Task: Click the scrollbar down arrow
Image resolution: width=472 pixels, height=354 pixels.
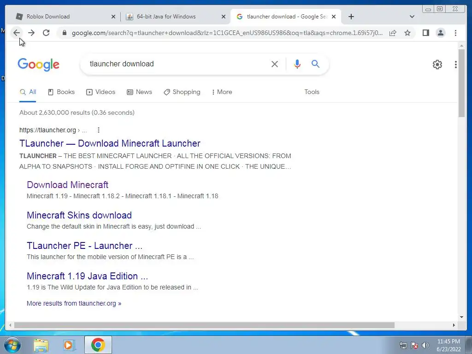Action: point(461,317)
